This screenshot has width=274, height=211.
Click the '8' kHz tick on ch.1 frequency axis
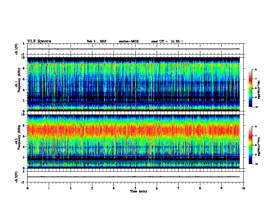pos(24,68)
